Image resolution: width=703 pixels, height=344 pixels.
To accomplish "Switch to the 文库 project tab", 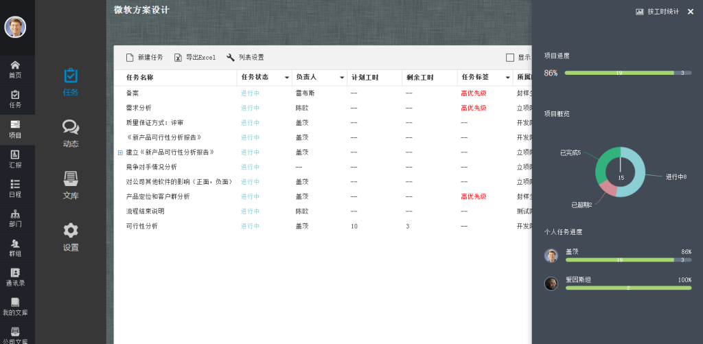I will point(71,185).
